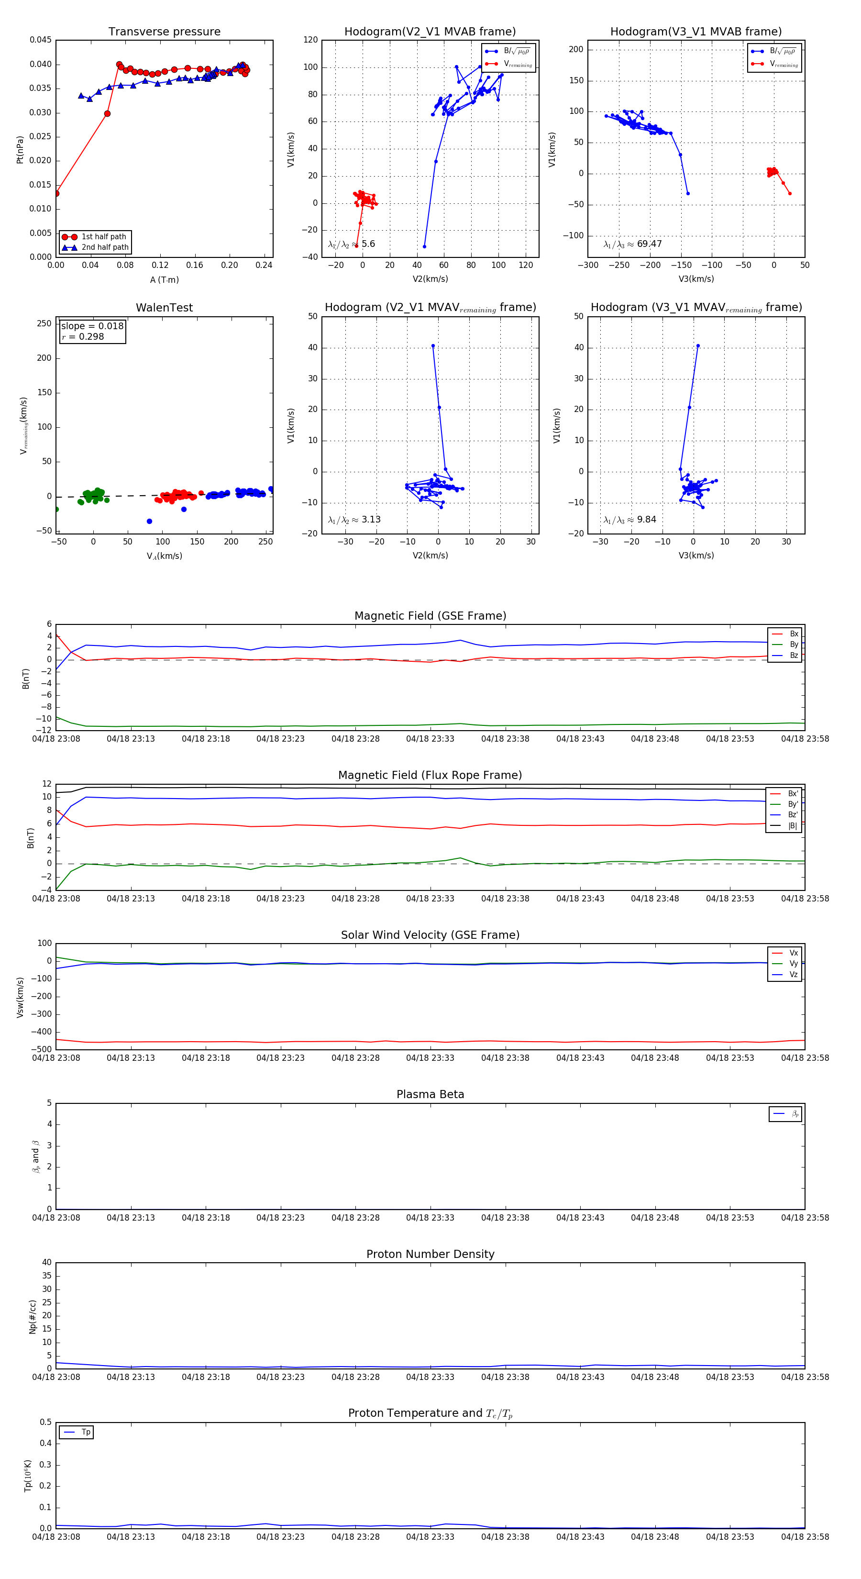861x1579 pixels.
Task: Click 'Proton Number Density' panel title
Action: click(430, 1254)
